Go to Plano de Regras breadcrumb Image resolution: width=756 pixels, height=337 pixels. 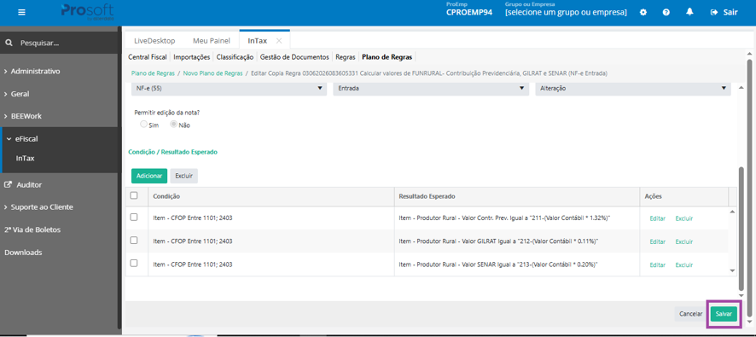click(153, 73)
